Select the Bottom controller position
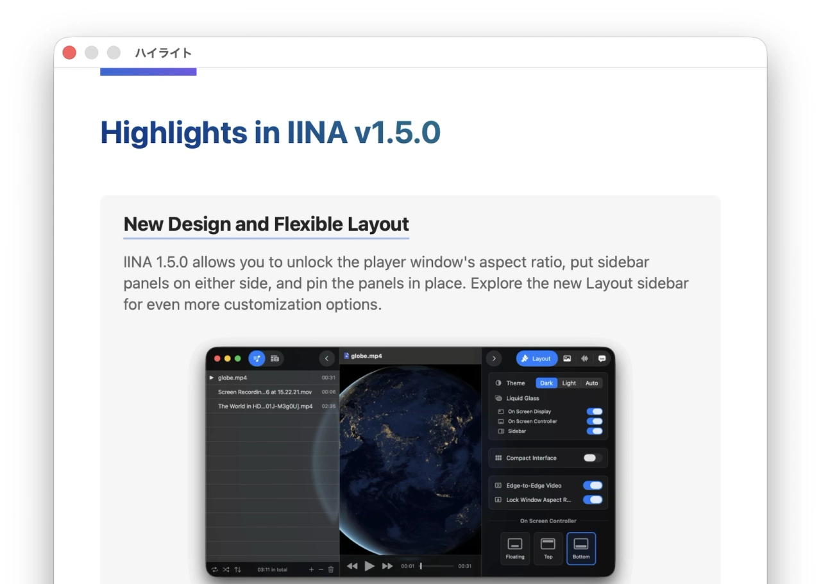 point(581,548)
